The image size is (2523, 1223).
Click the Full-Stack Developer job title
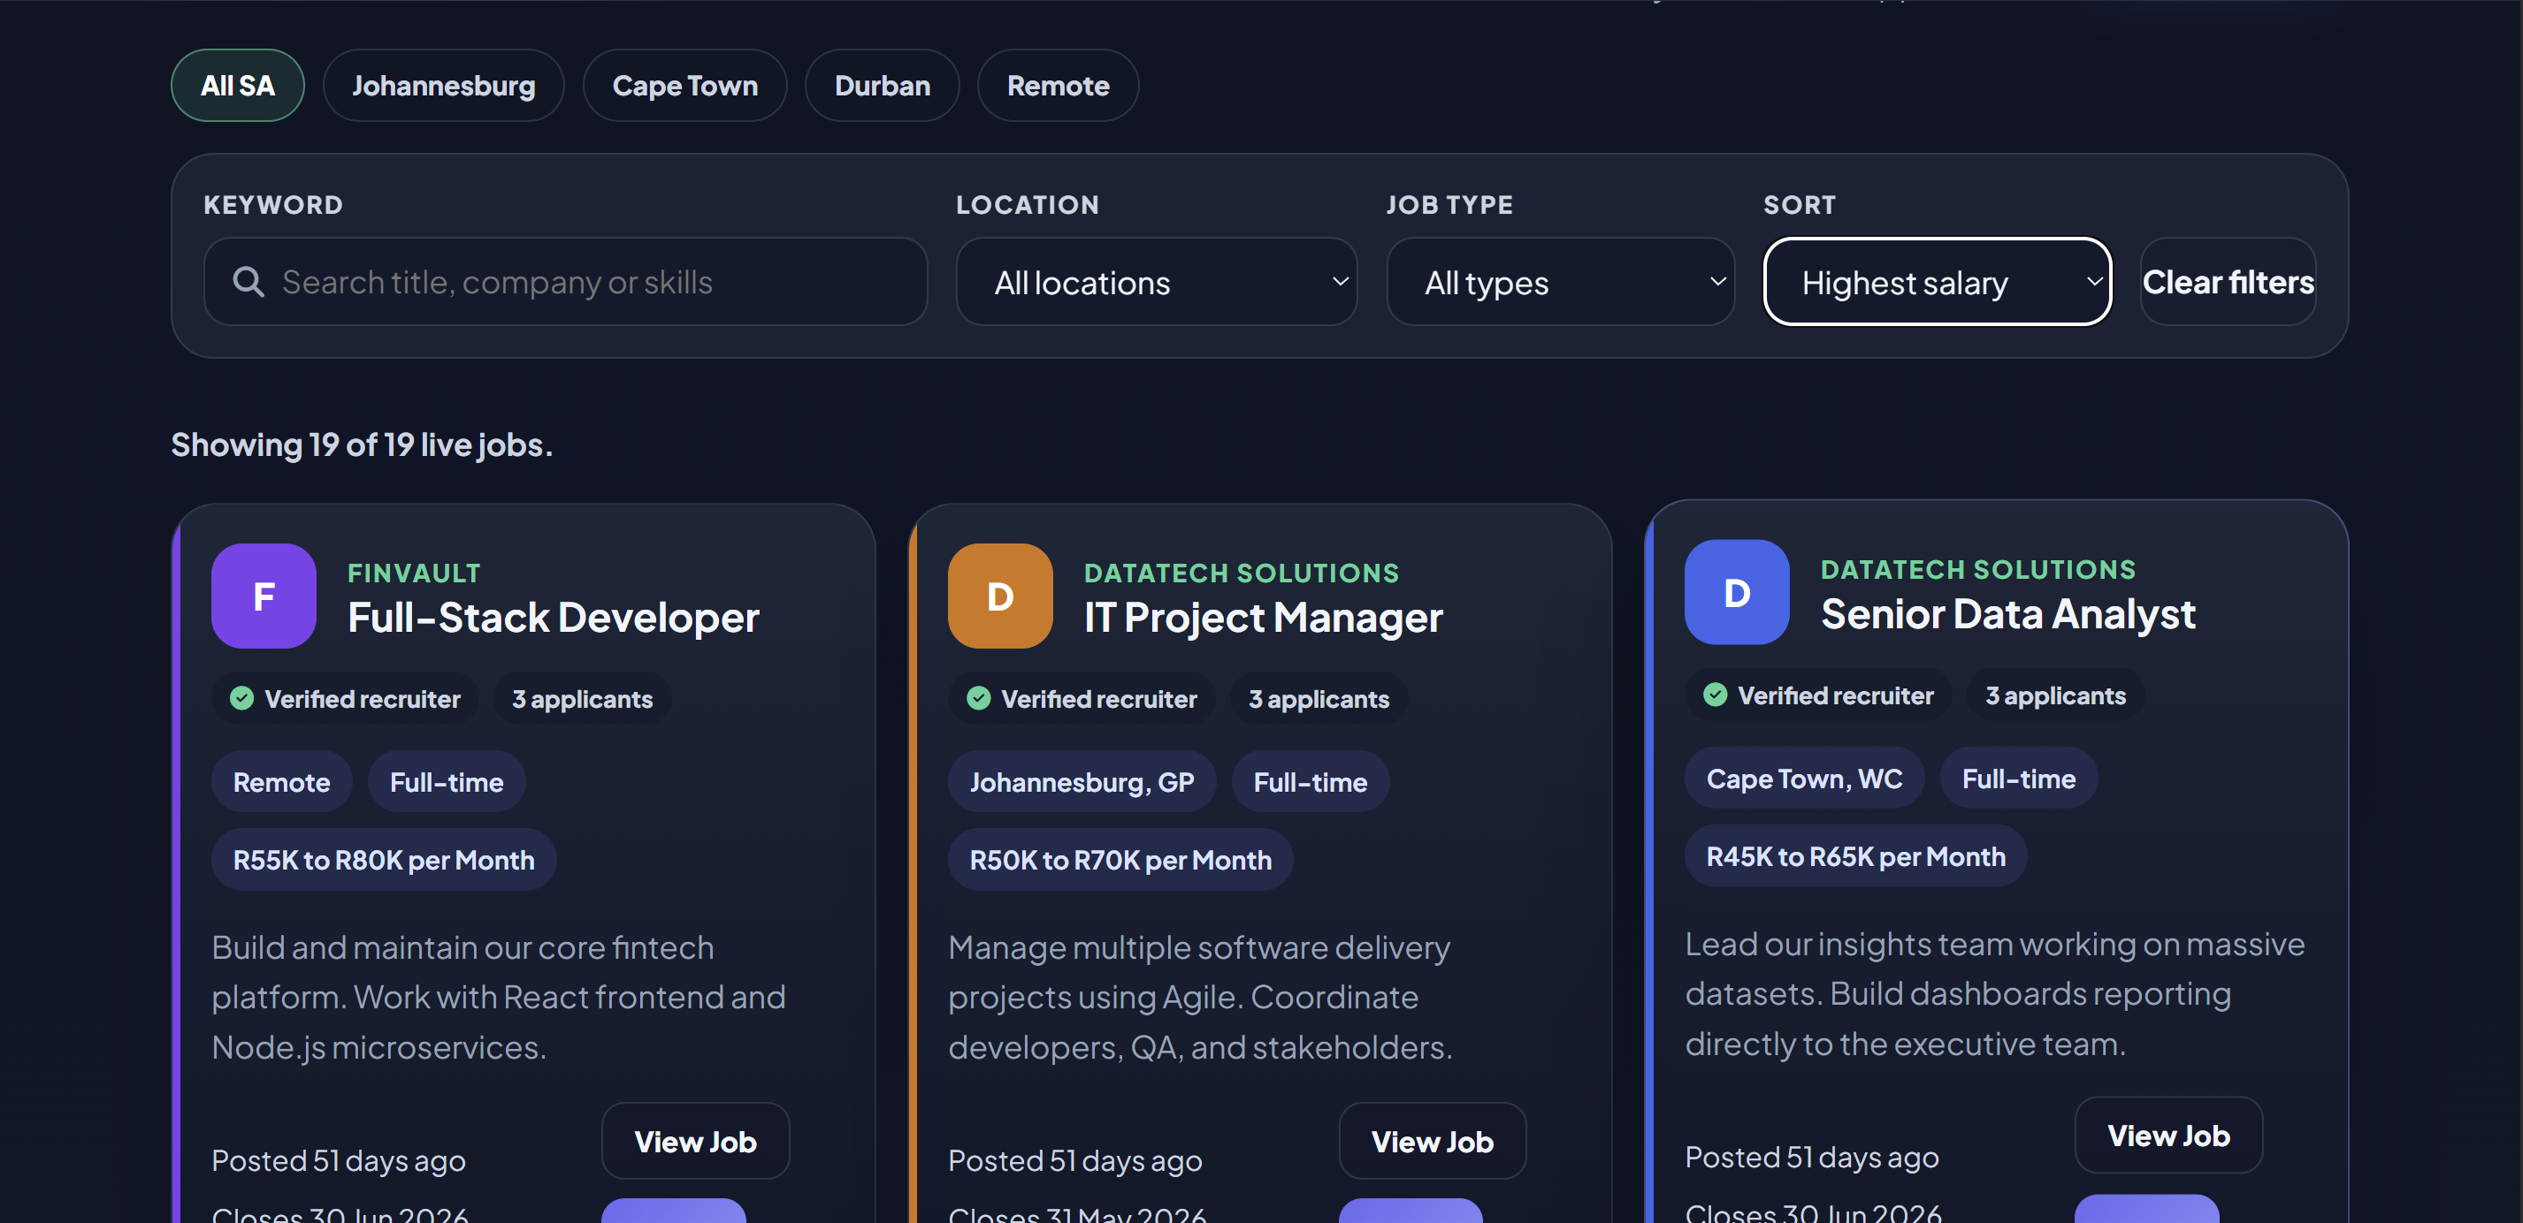[x=554, y=618]
